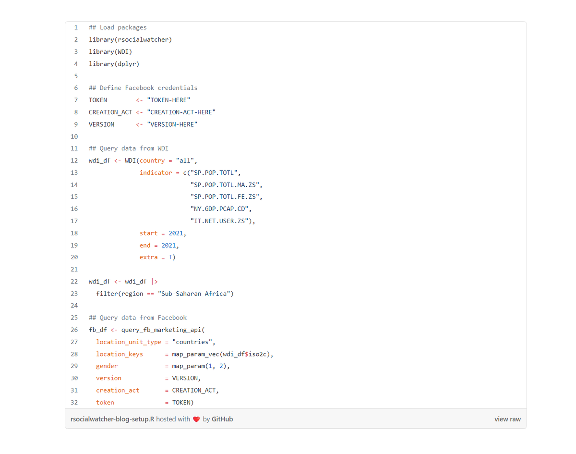Click '## Query data from WDI' comment
The height and width of the screenshot is (454, 576).
pos(129,148)
